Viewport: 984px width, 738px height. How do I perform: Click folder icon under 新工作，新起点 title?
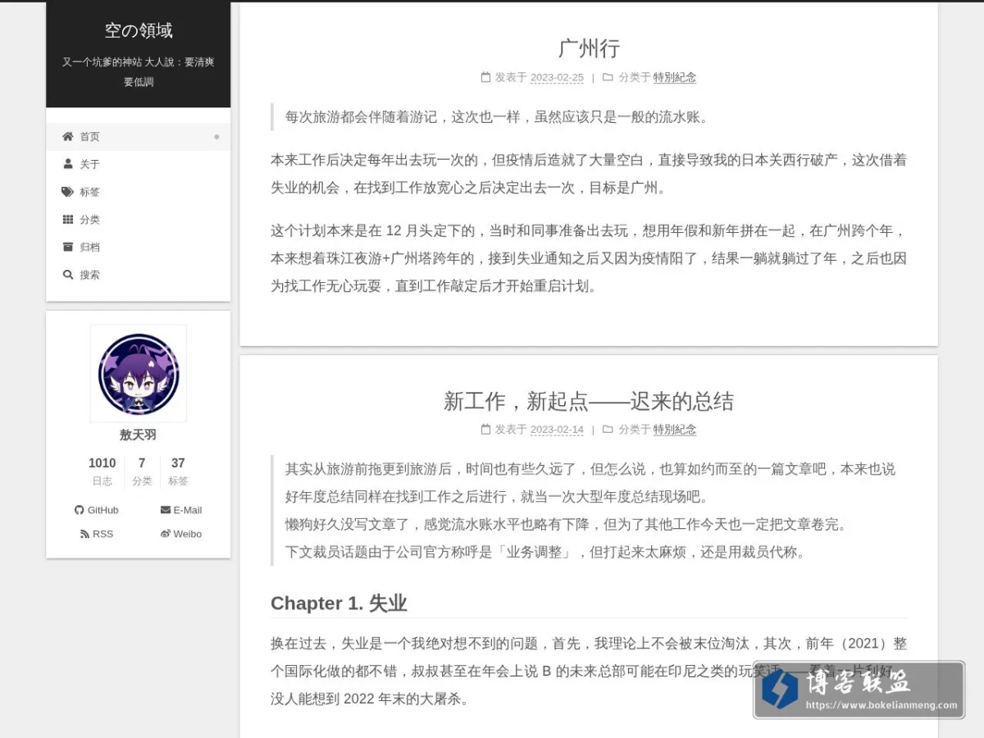[608, 429]
